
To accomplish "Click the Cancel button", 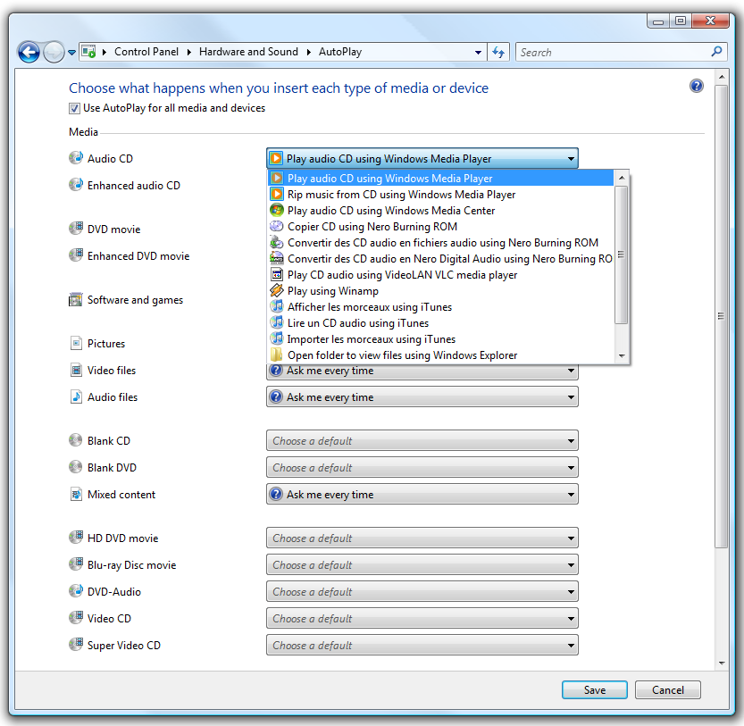I will 667,690.
